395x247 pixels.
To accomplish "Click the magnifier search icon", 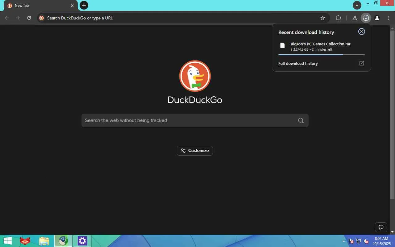I will pyautogui.click(x=301, y=120).
